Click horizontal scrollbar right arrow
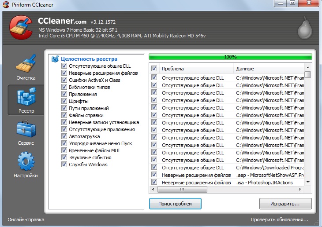This screenshot has width=322, height=227. point(300,189)
